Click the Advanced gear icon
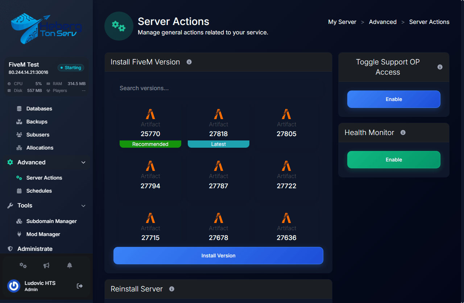 10,162
